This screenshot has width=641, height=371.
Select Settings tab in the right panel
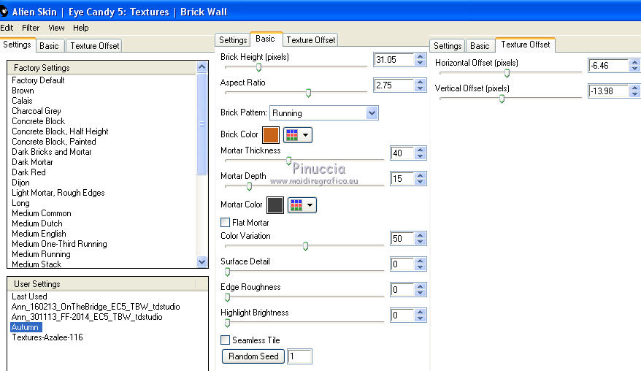tap(448, 46)
